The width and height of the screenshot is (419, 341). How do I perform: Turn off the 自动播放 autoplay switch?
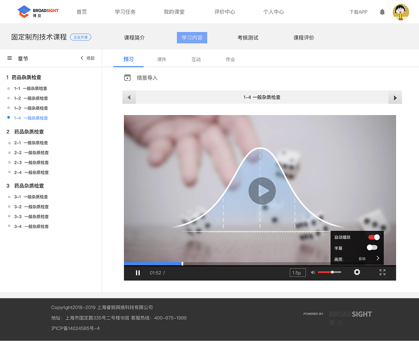tap(373, 237)
